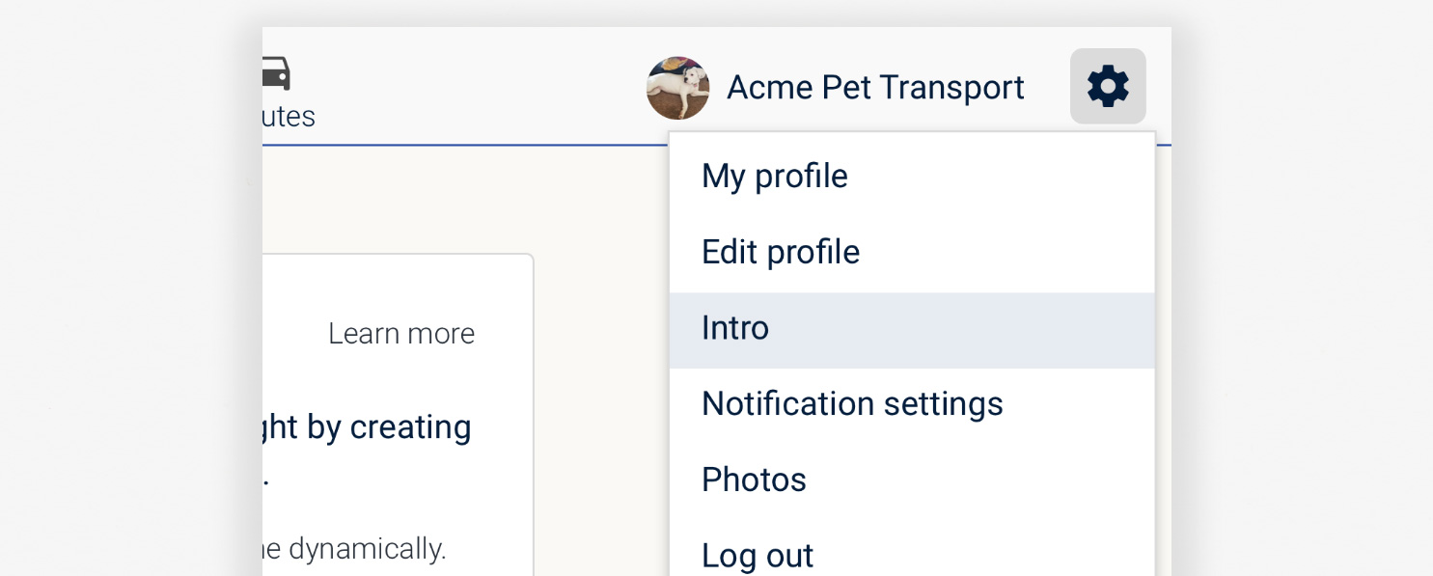The image size is (1433, 576).
Task: Go to Photos in the account menu
Action: tap(912, 480)
